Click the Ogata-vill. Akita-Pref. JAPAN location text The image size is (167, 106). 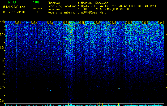(118, 6)
